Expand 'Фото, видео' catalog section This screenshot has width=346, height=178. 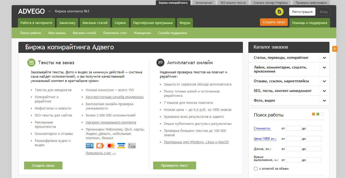(x=324, y=101)
